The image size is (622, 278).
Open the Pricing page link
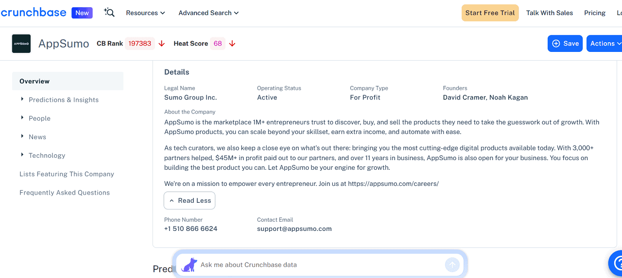(595, 13)
